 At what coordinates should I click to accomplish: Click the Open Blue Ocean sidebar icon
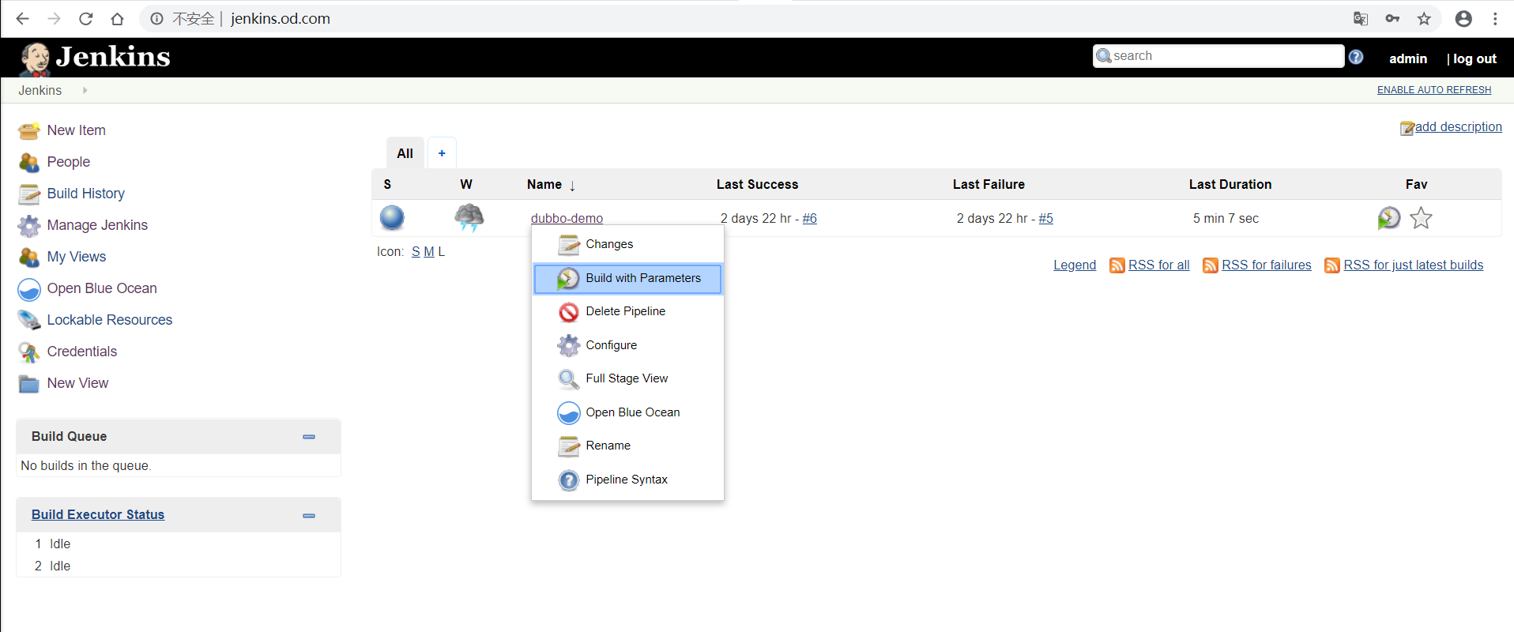[x=29, y=289]
